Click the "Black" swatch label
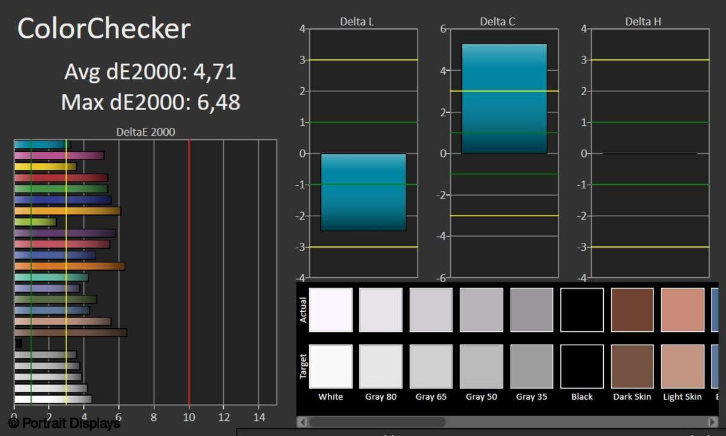The image size is (726, 436). pos(582,397)
